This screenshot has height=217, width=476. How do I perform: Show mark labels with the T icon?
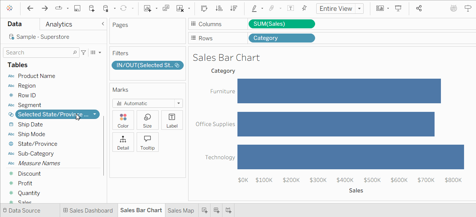(290, 8)
